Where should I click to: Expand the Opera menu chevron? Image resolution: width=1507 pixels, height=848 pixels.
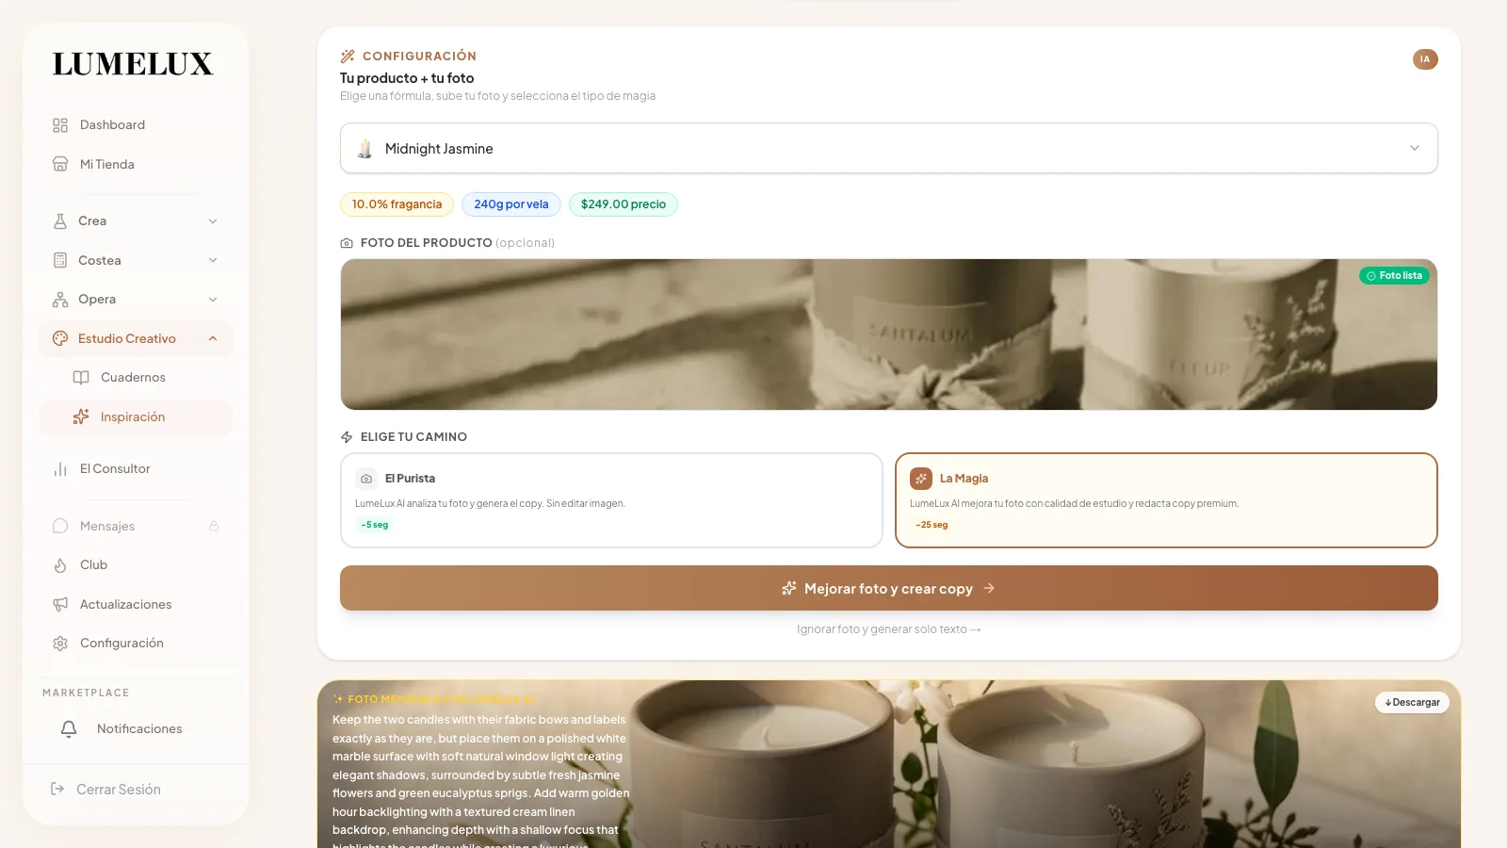[213, 300]
